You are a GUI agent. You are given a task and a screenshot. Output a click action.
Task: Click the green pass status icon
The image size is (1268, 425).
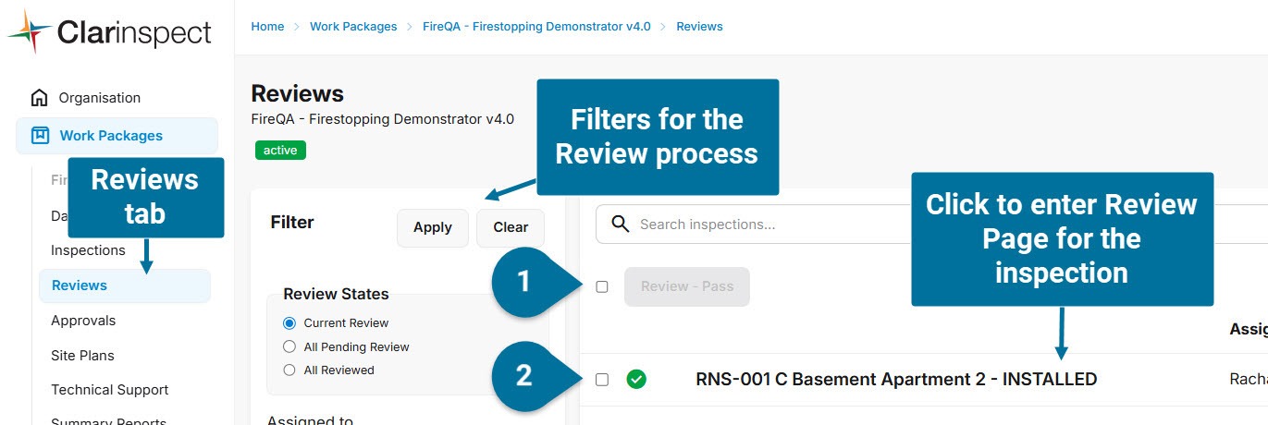click(x=636, y=379)
